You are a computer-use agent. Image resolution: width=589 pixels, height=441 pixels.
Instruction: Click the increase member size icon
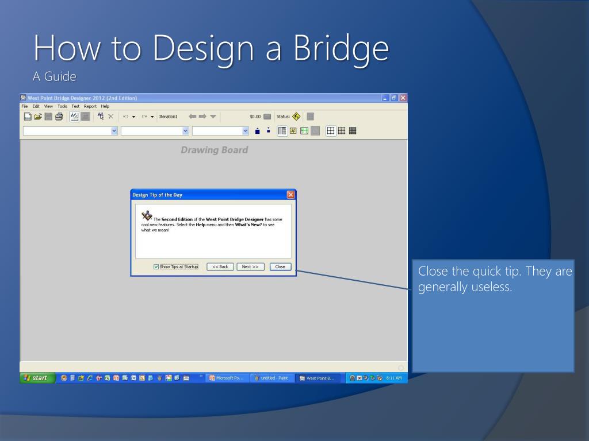click(257, 131)
